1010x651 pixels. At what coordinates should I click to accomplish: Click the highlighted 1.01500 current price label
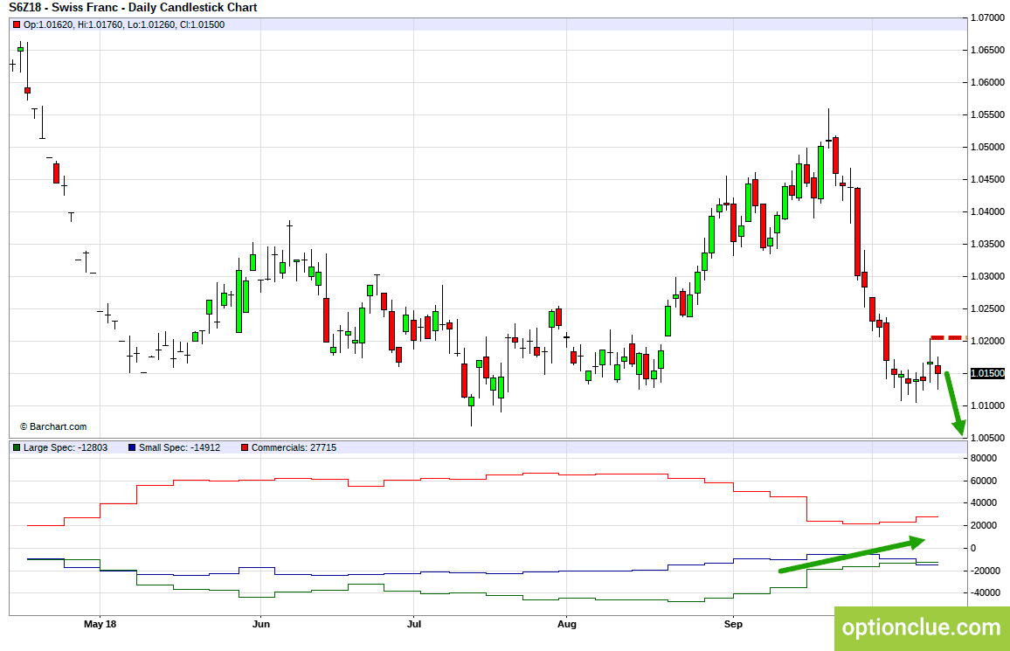(987, 373)
